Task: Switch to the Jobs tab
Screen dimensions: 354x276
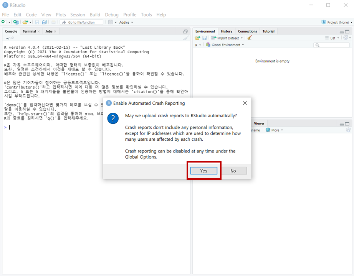Action: click(49, 31)
